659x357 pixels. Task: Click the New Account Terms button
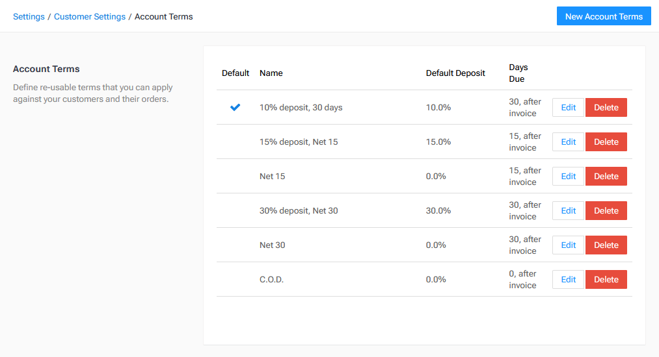coord(604,17)
